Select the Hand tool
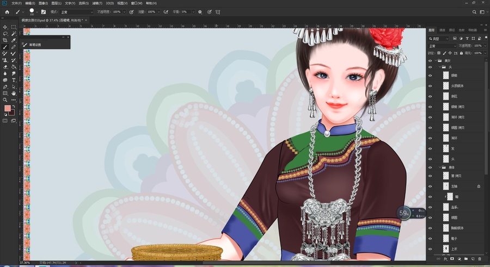This screenshot has height=267, width=490. click(x=14, y=94)
